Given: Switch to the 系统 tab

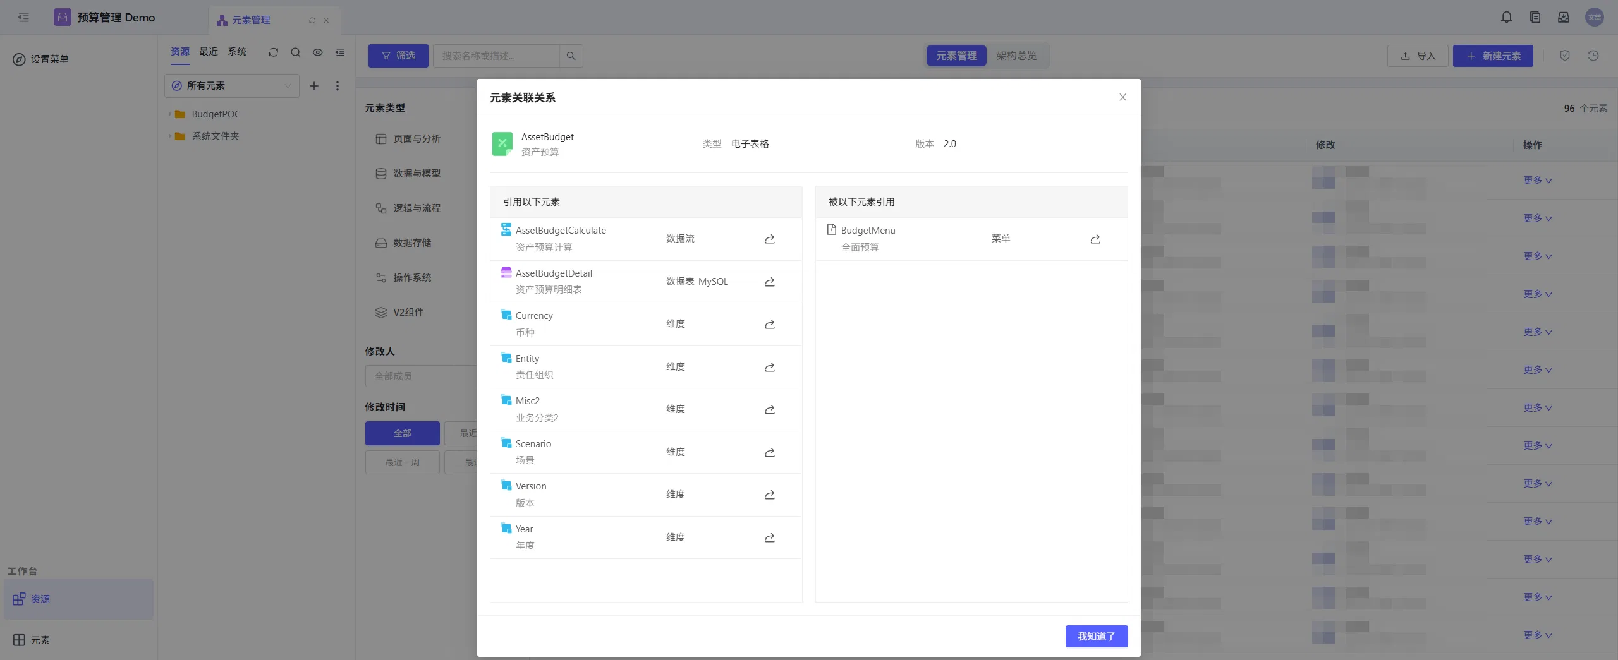Looking at the screenshot, I should (x=237, y=52).
